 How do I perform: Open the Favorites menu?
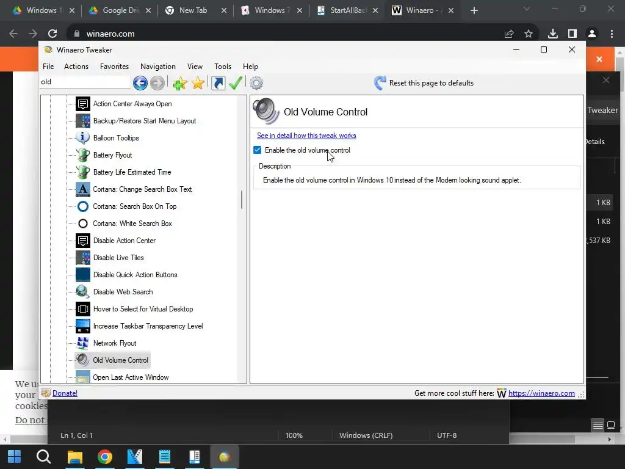coord(114,67)
